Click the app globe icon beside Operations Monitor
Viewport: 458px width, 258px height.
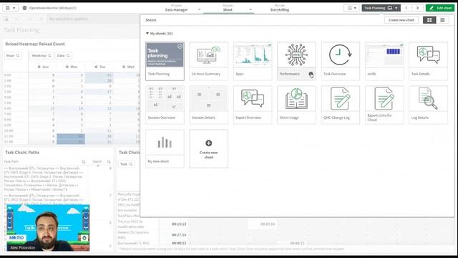24,8
